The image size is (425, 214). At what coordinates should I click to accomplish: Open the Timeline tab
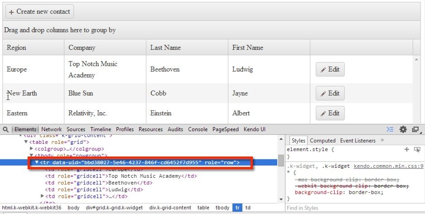101,129
